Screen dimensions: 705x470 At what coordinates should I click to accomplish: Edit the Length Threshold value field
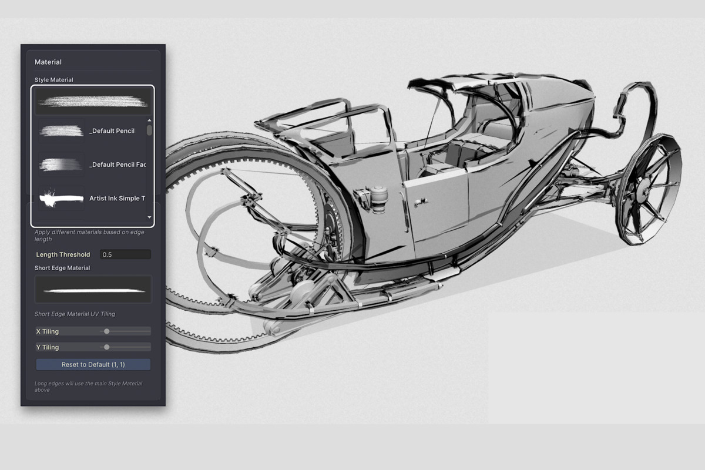(x=125, y=254)
